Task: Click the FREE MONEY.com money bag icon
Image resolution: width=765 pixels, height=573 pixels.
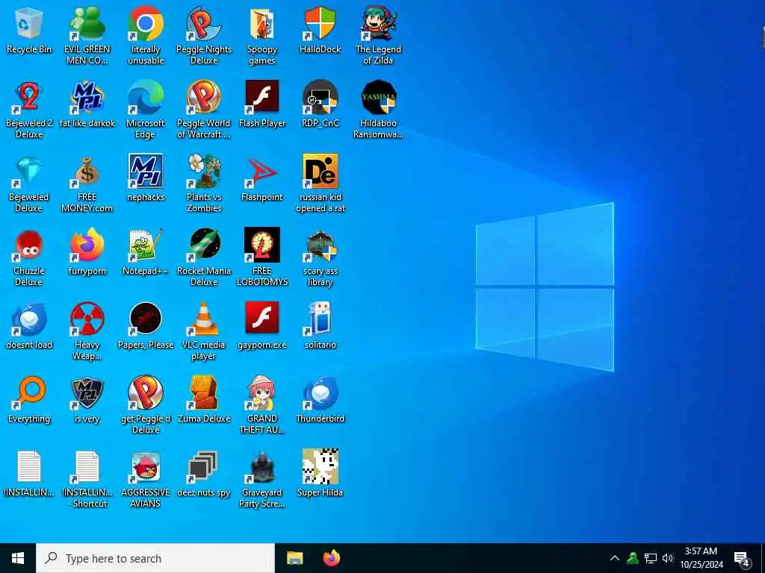Action: tap(87, 172)
